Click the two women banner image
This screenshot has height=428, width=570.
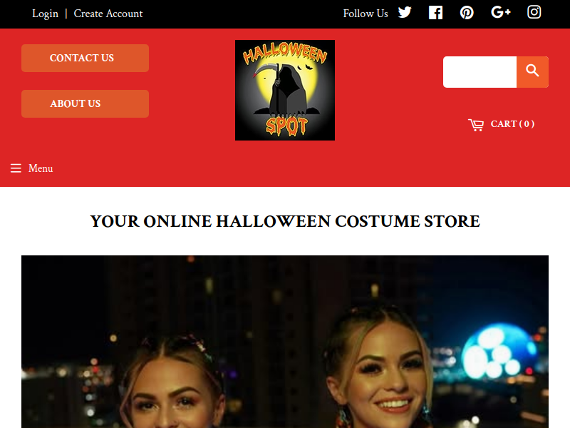tap(285, 342)
